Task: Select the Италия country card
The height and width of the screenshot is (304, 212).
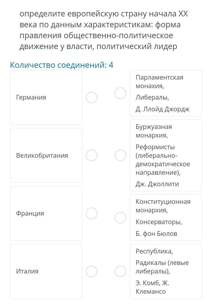Action: [x=46, y=271]
